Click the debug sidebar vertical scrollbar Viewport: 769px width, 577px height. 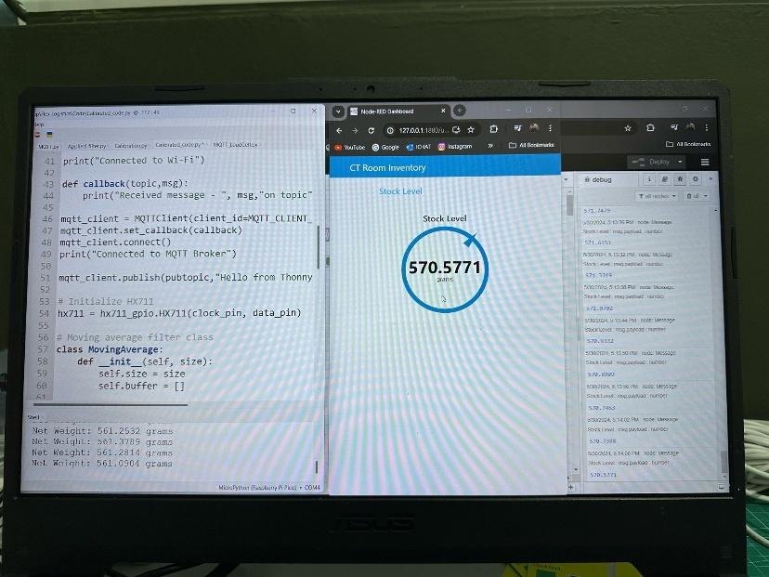[x=723, y=463]
